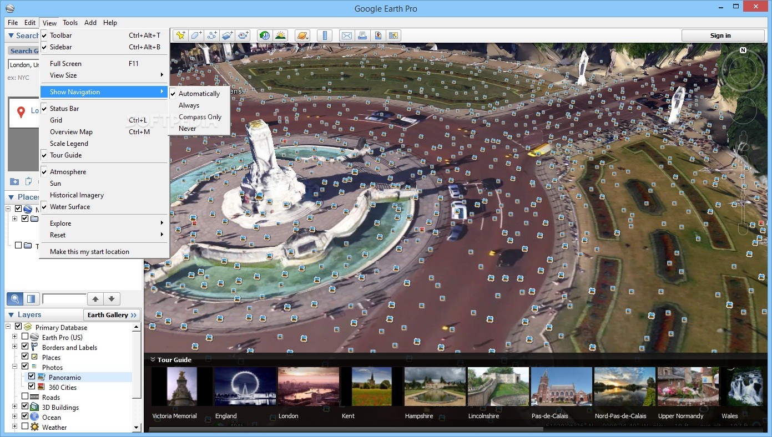Click the email envelope toolbar icon
This screenshot has width=772, height=437.
click(x=347, y=35)
